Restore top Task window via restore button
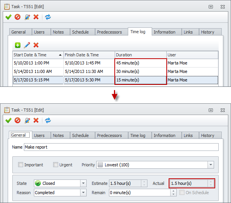Image resolution: width=231 pixels, height=203 pixels. click(211, 7)
